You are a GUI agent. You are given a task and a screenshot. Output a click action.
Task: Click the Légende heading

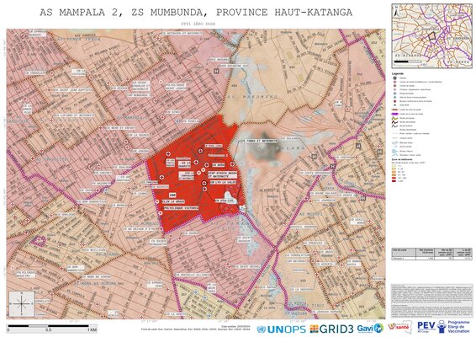click(x=398, y=73)
